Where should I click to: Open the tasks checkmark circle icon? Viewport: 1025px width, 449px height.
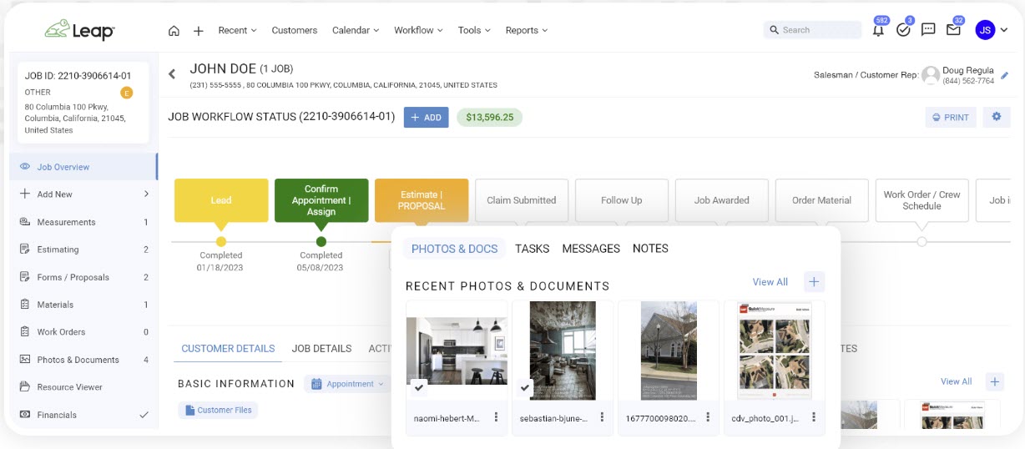903,30
